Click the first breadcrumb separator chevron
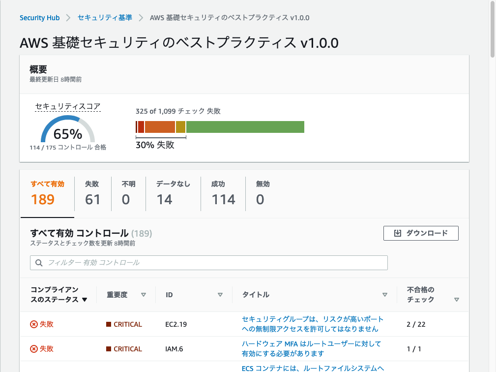This screenshot has width=496, height=372. click(x=68, y=18)
